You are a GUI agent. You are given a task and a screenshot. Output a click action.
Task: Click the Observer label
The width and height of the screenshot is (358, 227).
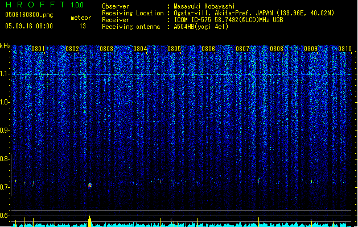(x=116, y=6)
